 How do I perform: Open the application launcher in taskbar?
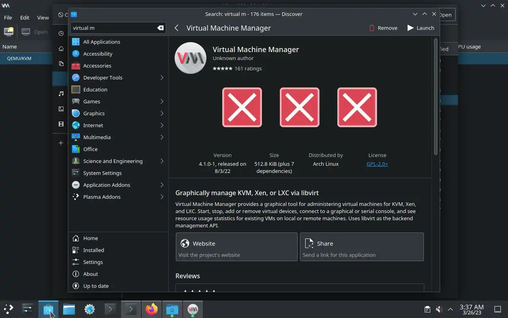point(8,309)
